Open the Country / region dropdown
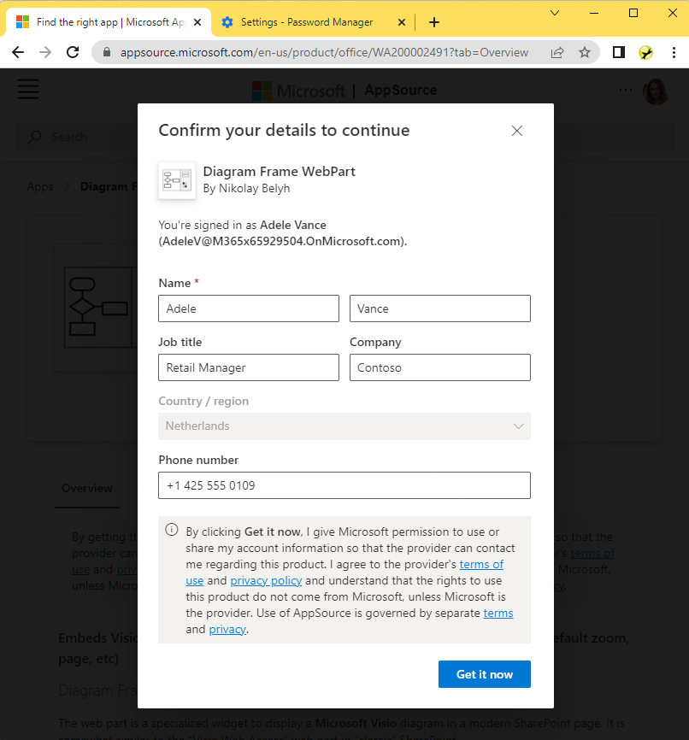 [344, 426]
